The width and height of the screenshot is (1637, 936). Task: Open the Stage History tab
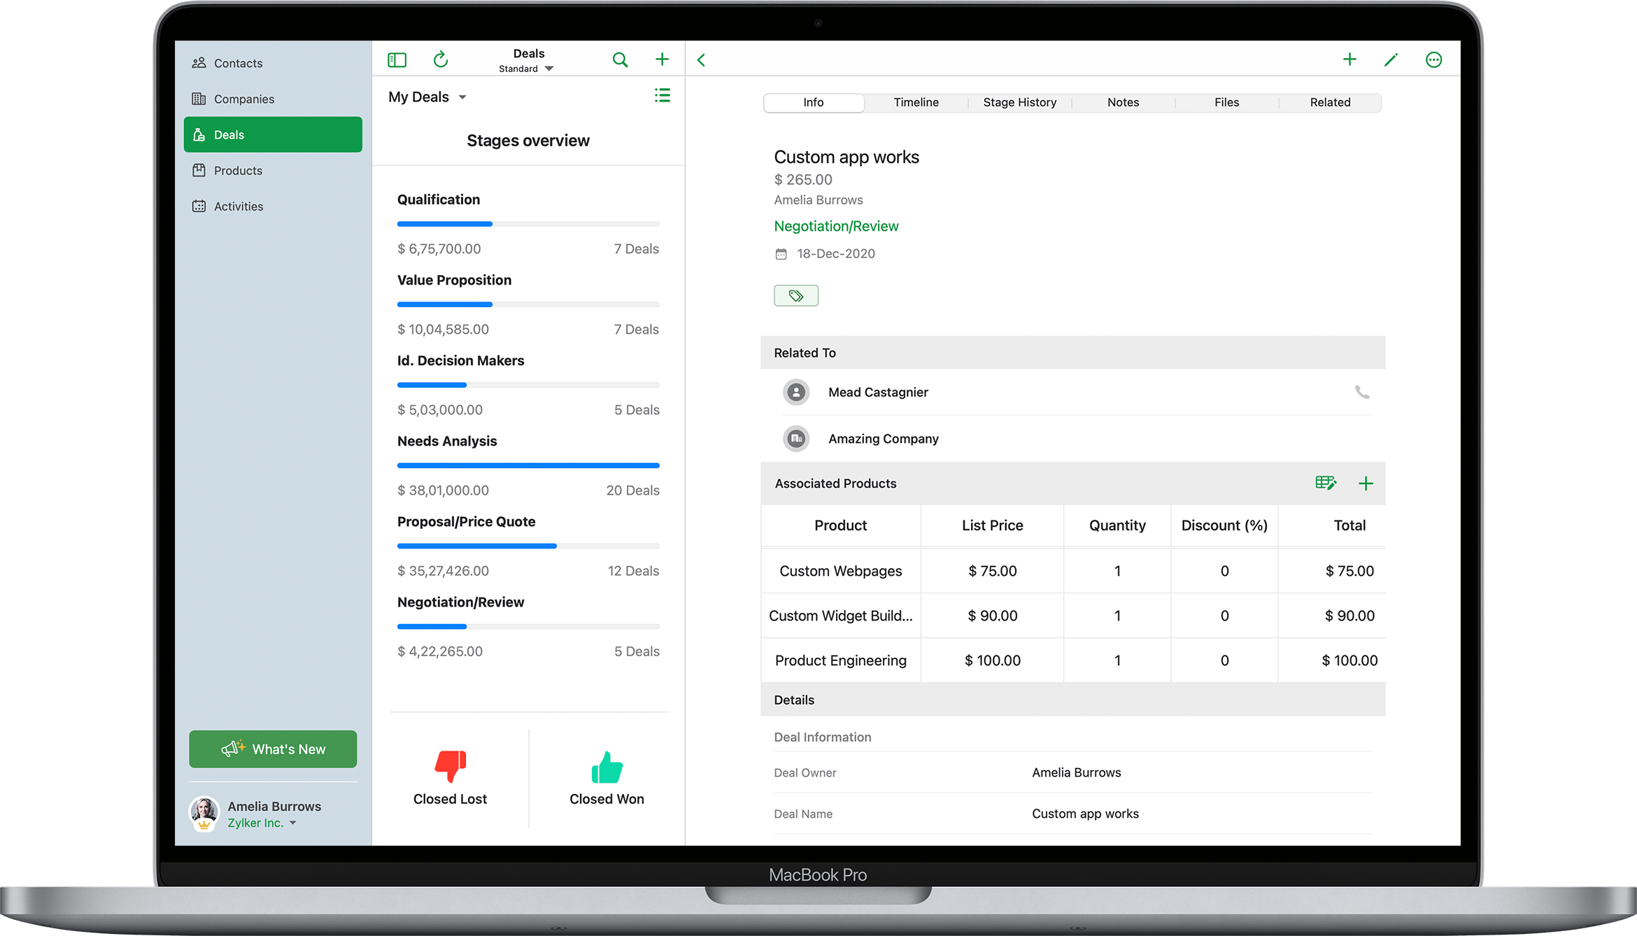(x=1020, y=102)
